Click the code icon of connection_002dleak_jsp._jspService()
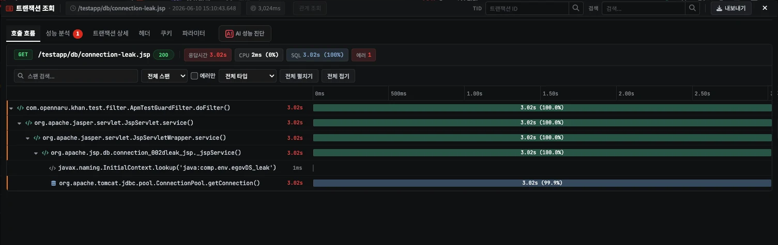This screenshot has width=778, height=245. click(x=45, y=153)
